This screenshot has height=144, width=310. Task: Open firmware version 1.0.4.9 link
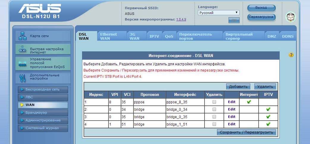181,19
